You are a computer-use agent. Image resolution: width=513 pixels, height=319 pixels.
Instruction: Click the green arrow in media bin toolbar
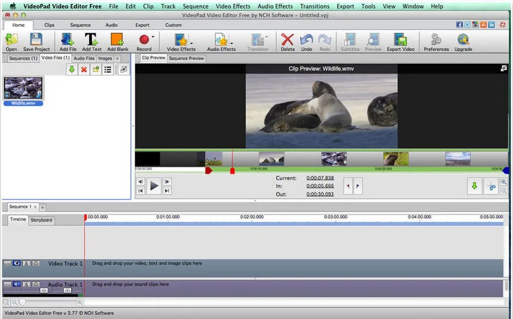[x=72, y=69]
